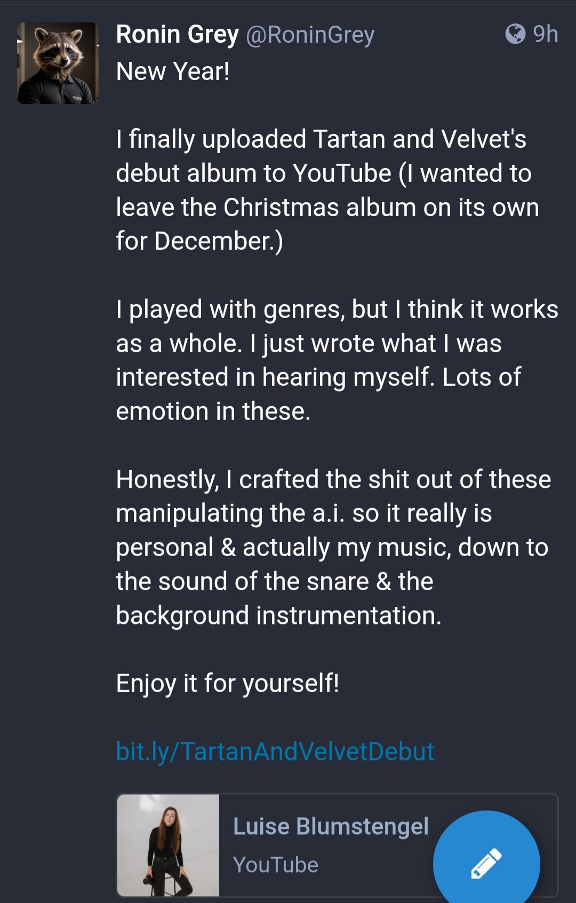576x903 pixels.
Task: Click the display name Ronin Grey
Action: point(177,35)
